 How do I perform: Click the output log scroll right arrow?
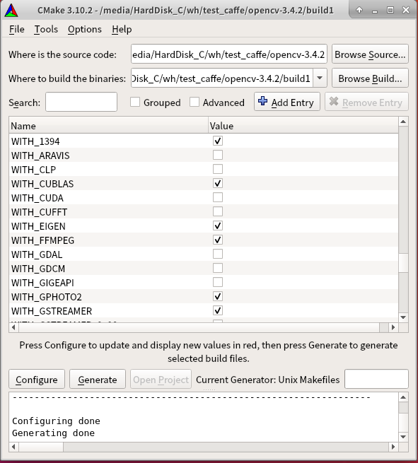click(x=393, y=447)
